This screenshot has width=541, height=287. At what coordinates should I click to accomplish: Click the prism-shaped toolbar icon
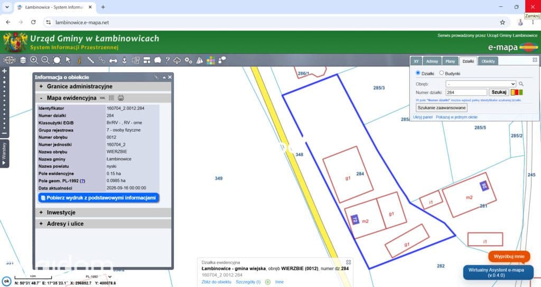[x=199, y=60]
